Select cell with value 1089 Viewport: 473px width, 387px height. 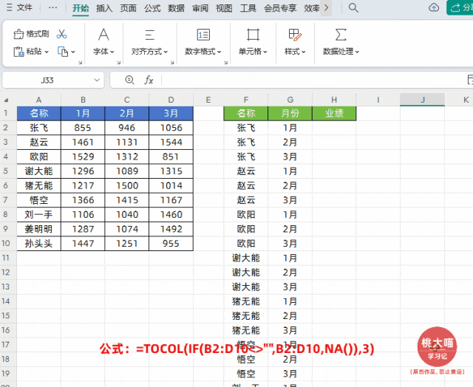tap(126, 171)
